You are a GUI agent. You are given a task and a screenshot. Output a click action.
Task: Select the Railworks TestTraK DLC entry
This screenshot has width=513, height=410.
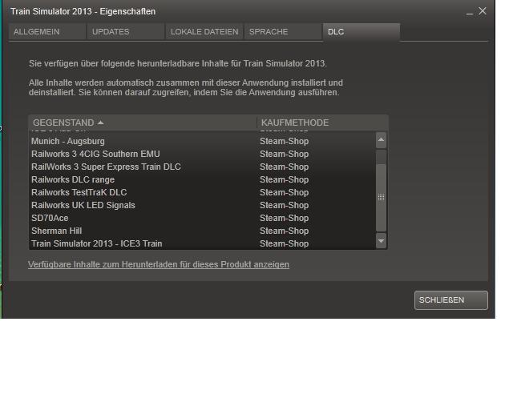202,192
